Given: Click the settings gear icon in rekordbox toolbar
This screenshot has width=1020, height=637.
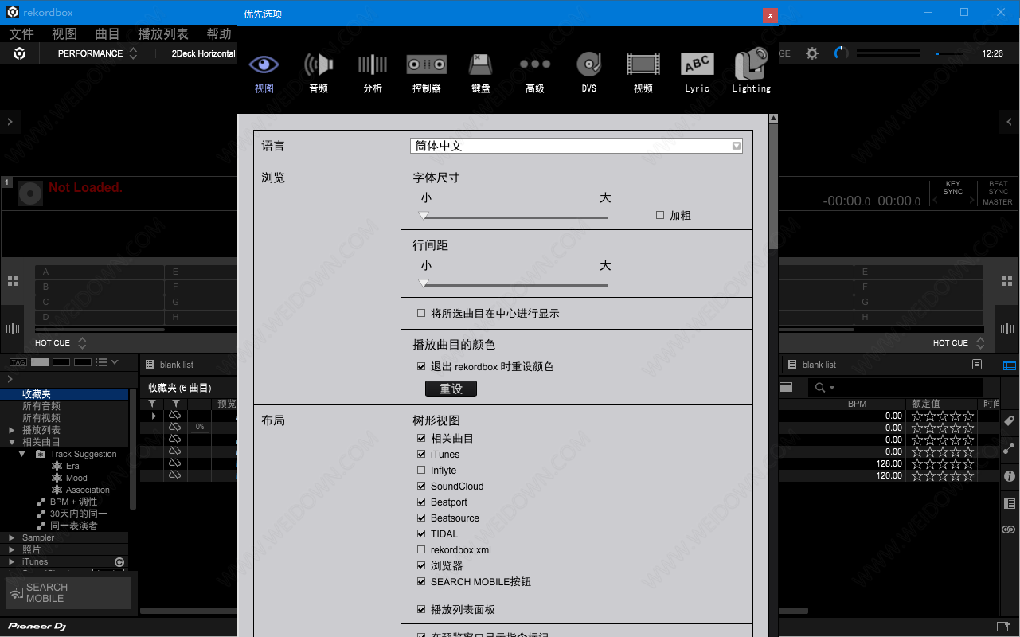Looking at the screenshot, I should pyautogui.click(x=812, y=53).
